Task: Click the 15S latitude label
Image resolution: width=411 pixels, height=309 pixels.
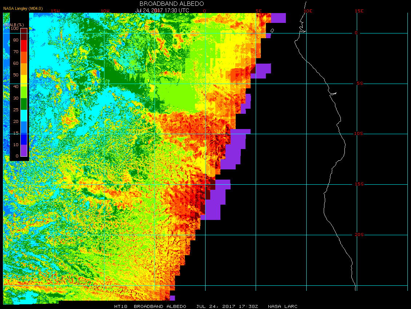Action: click(x=359, y=184)
